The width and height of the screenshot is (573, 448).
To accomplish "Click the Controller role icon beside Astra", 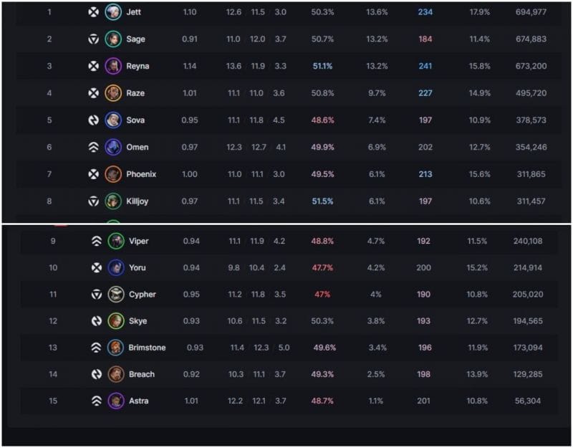I will [x=96, y=401].
